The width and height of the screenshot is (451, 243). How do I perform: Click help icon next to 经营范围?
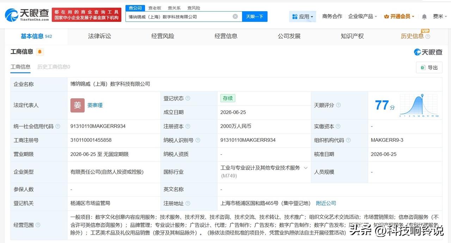click(x=38, y=225)
